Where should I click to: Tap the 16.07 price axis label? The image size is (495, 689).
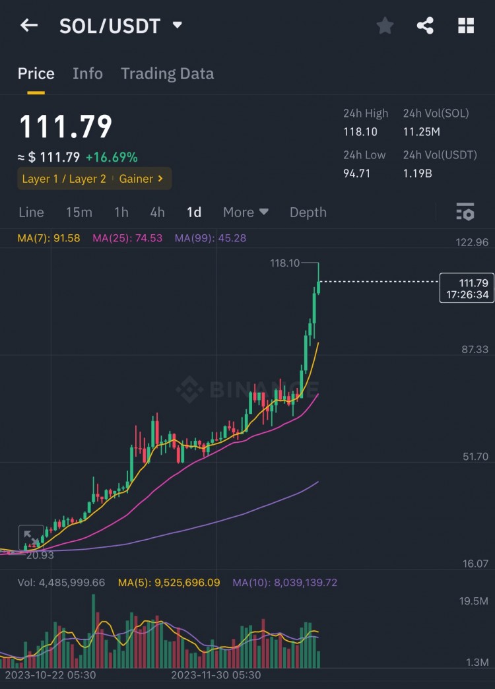475,564
